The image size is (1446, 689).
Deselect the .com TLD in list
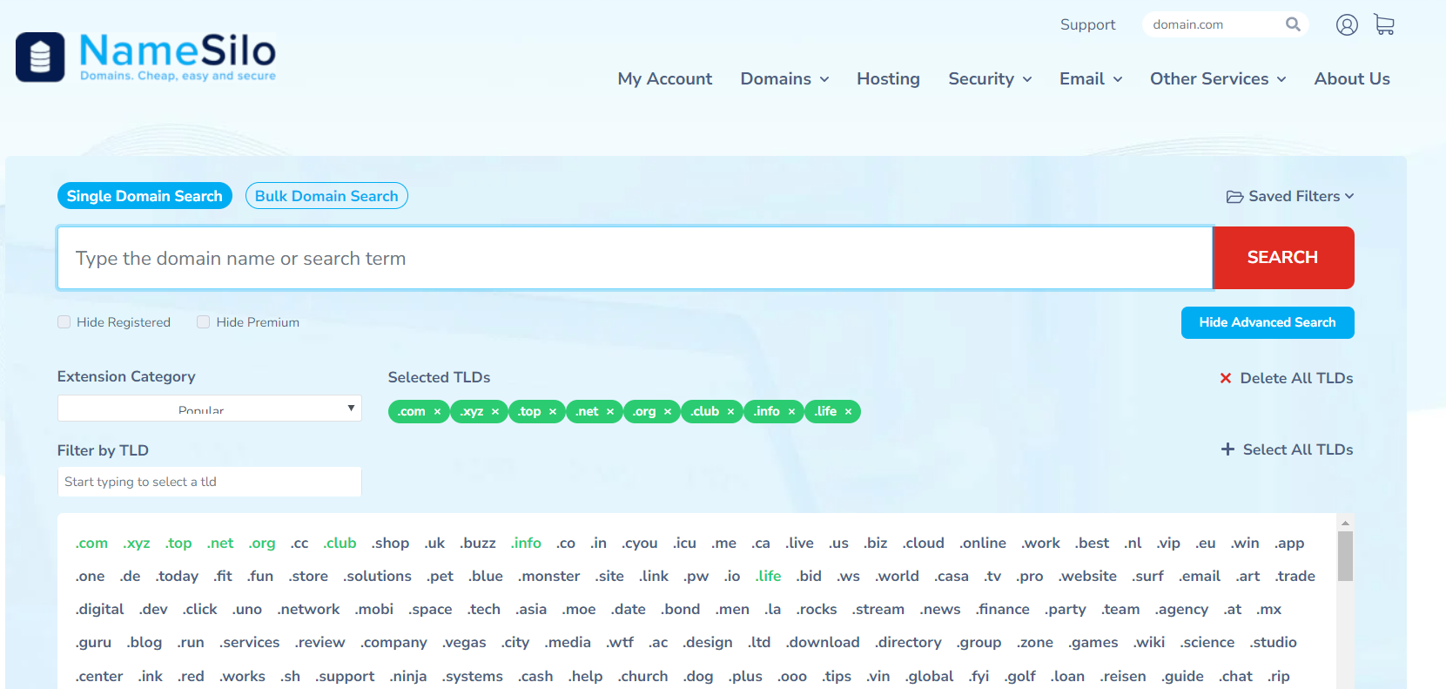pyautogui.click(x=91, y=543)
